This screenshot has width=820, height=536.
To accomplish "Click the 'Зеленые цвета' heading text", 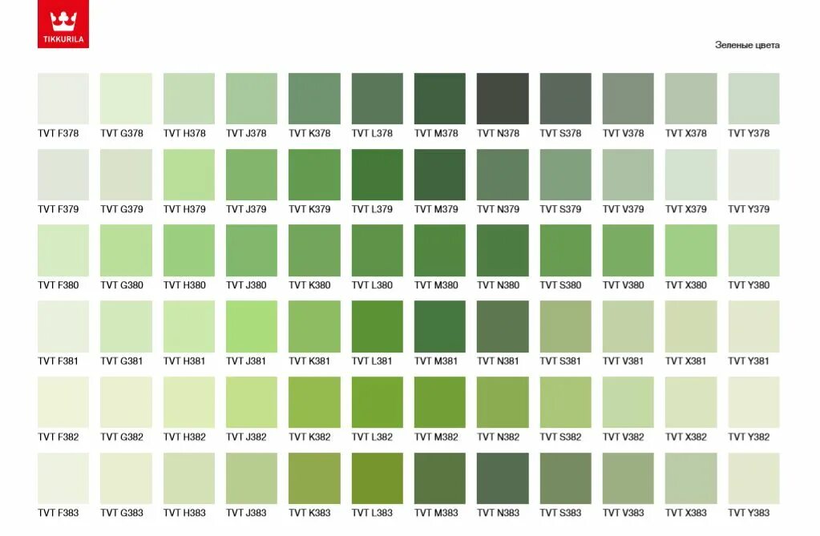I will click(x=747, y=45).
